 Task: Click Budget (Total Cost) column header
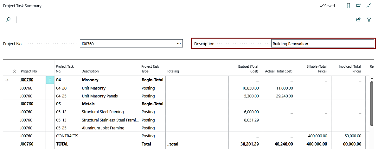click(x=248, y=69)
